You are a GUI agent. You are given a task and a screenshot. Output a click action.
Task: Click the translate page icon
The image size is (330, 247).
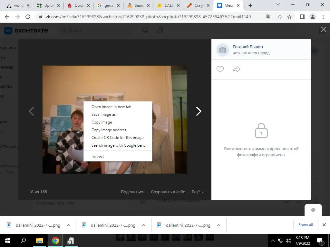coord(269,17)
